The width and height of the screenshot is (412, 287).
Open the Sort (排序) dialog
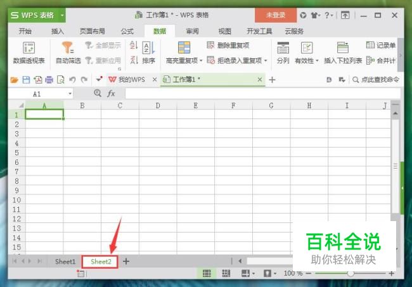pos(148,53)
